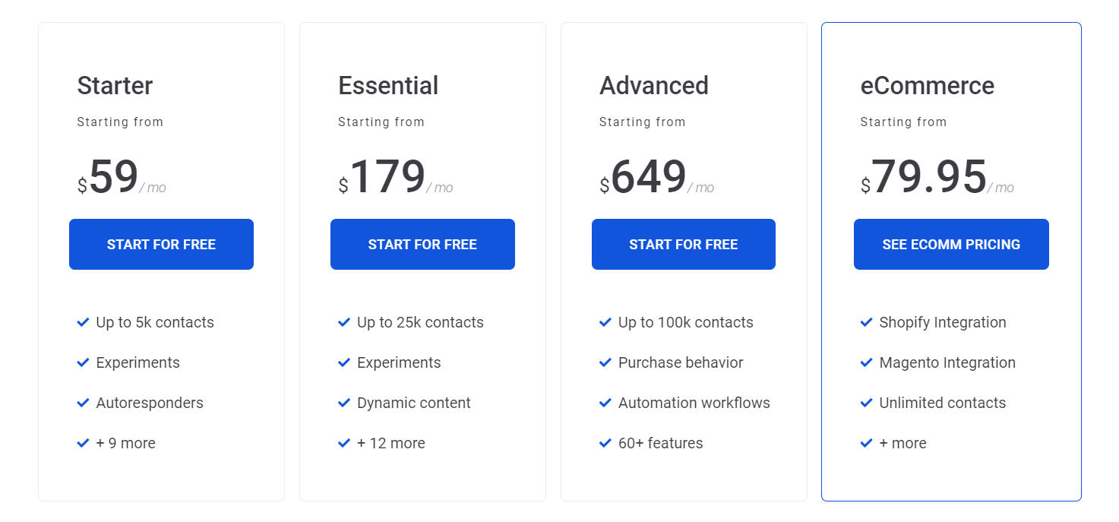Image resolution: width=1119 pixels, height=522 pixels.
Task: Click the checkmark beside Unlimited contacts
Action: (867, 403)
